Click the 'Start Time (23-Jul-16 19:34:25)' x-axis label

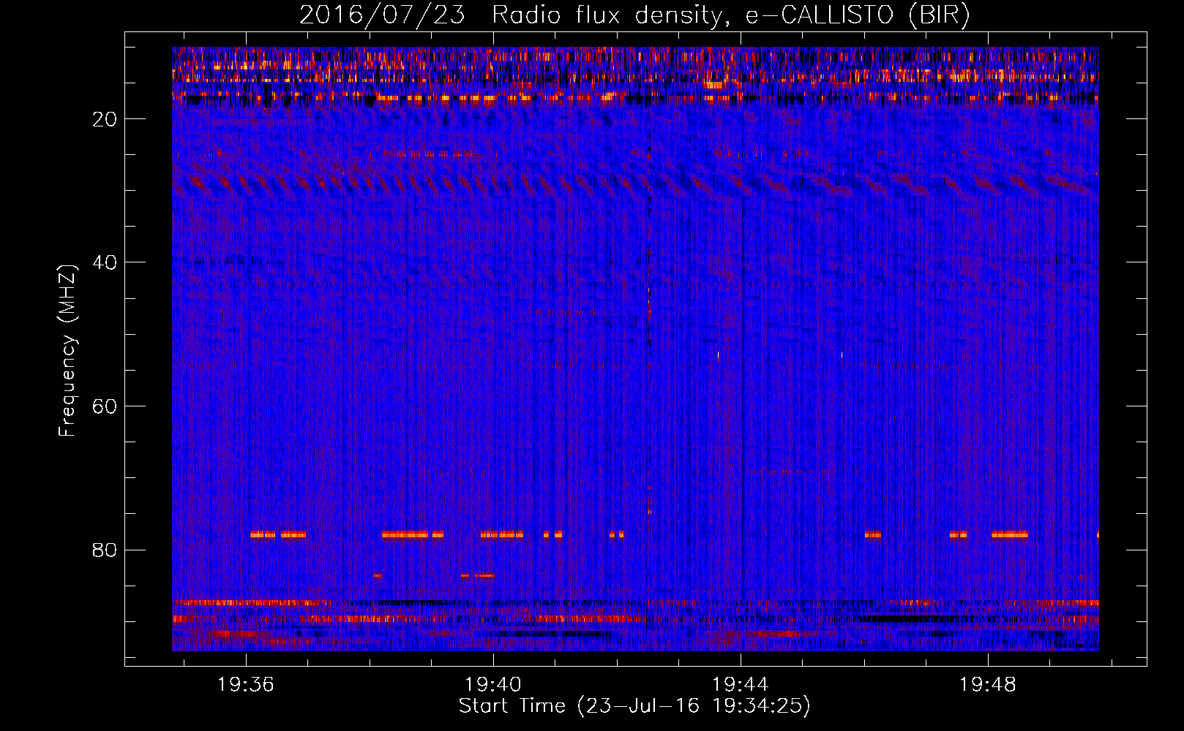pos(634,706)
